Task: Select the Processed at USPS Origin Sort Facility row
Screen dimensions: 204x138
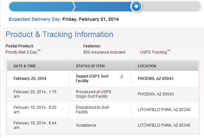Action: point(103,94)
